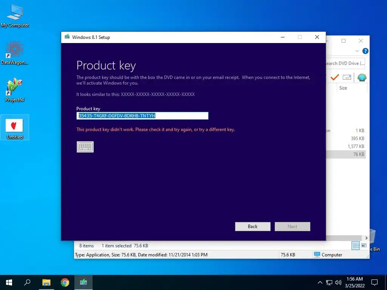
Task: Switch to Windows Setup taskbar item
Action: click(84, 282)
